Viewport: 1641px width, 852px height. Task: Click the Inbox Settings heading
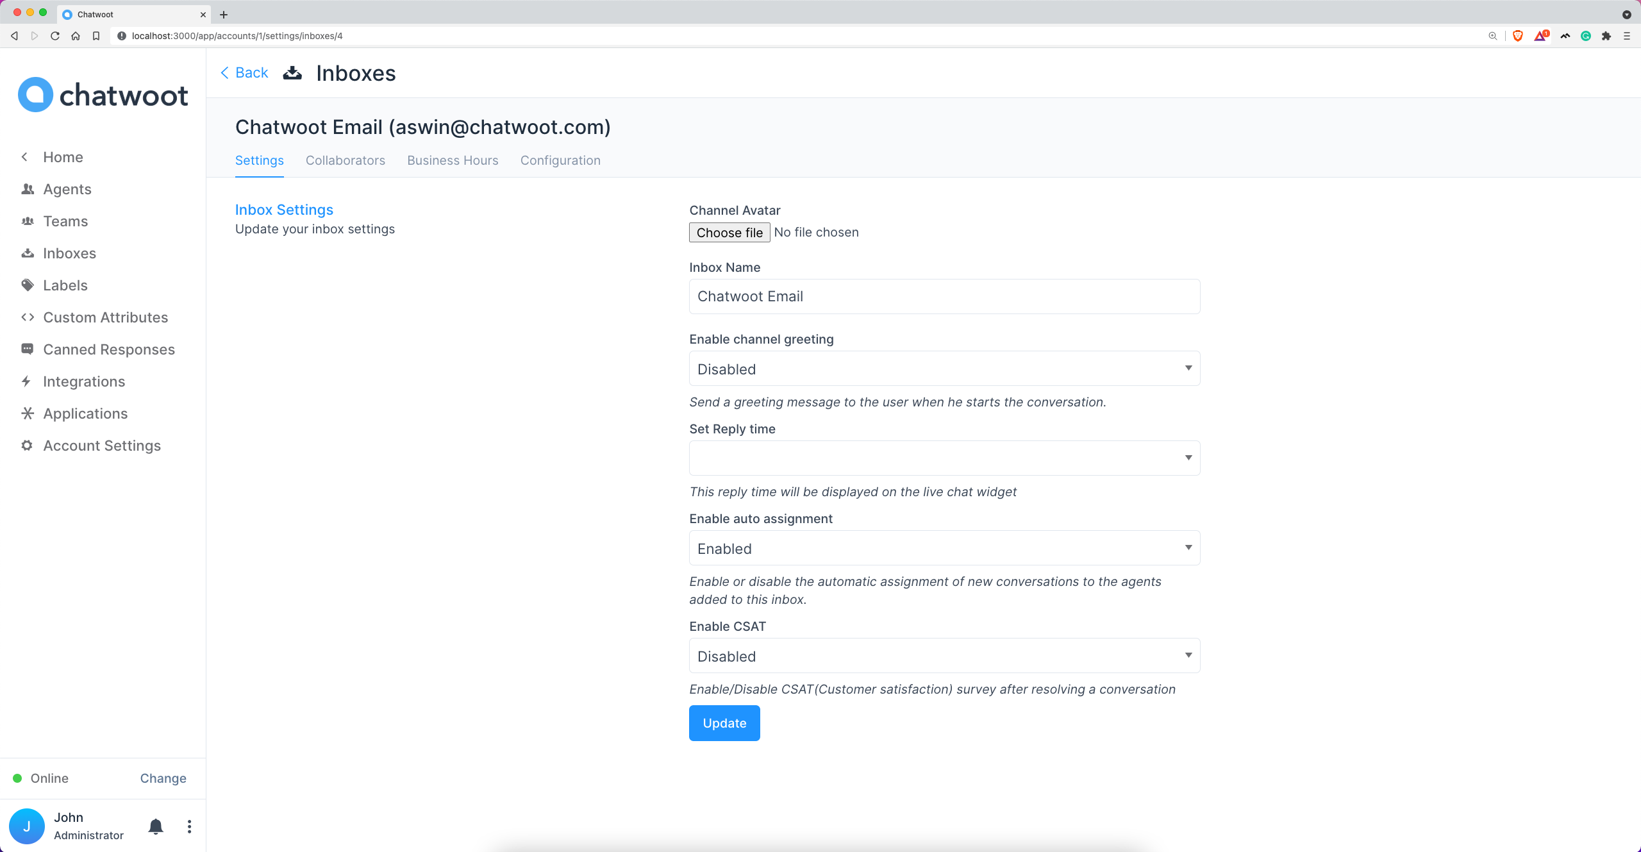click(x=284, y=210)
